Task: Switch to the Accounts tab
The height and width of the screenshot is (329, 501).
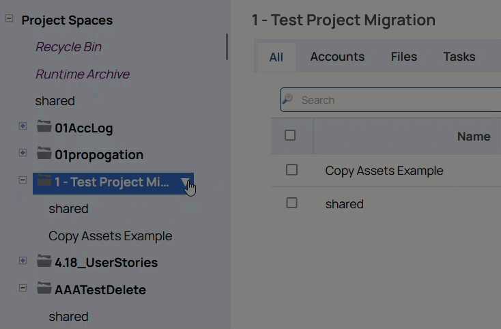Action: 337,57
